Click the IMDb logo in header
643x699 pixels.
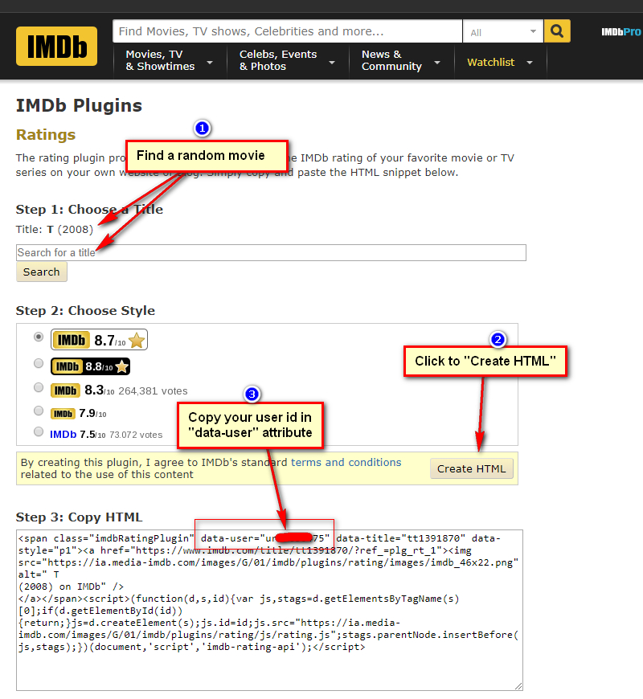[x=56, y=47]
